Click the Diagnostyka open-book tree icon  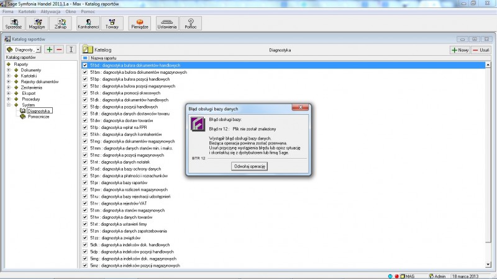[22, 111]
